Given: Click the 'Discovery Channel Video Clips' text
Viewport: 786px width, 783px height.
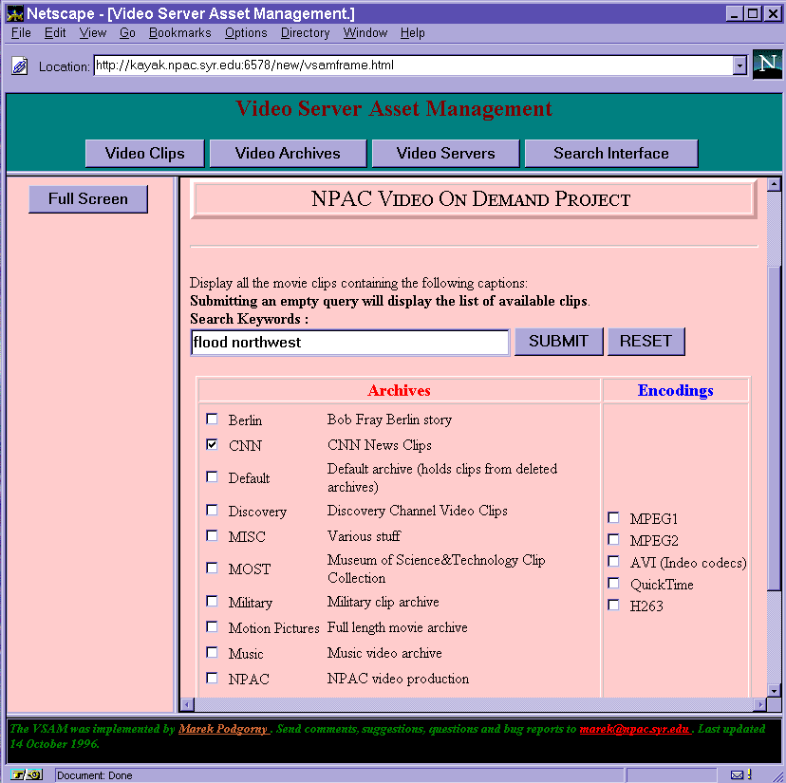Looking at the screenshot, I should click(x=417, y=511).
